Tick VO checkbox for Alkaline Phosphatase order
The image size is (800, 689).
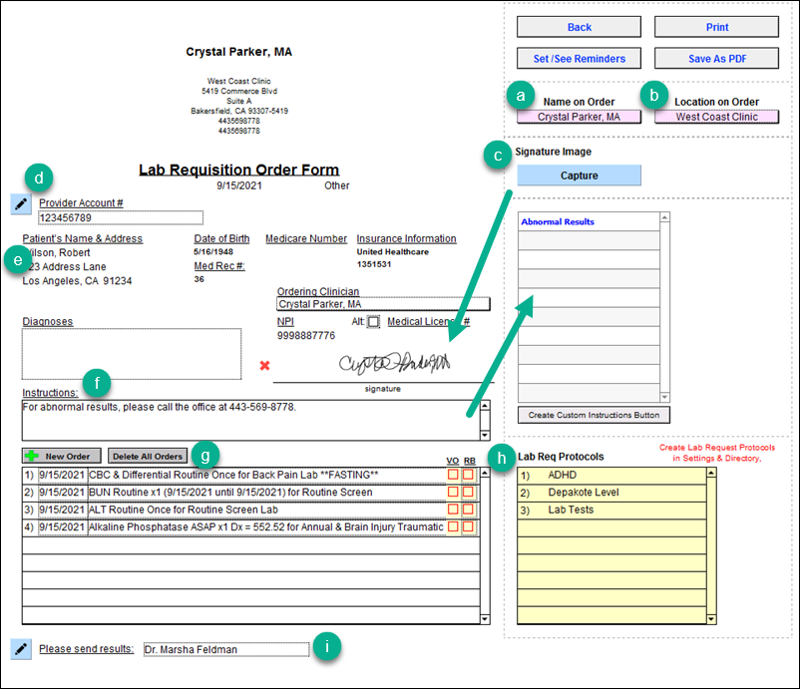tap(453, 526)
